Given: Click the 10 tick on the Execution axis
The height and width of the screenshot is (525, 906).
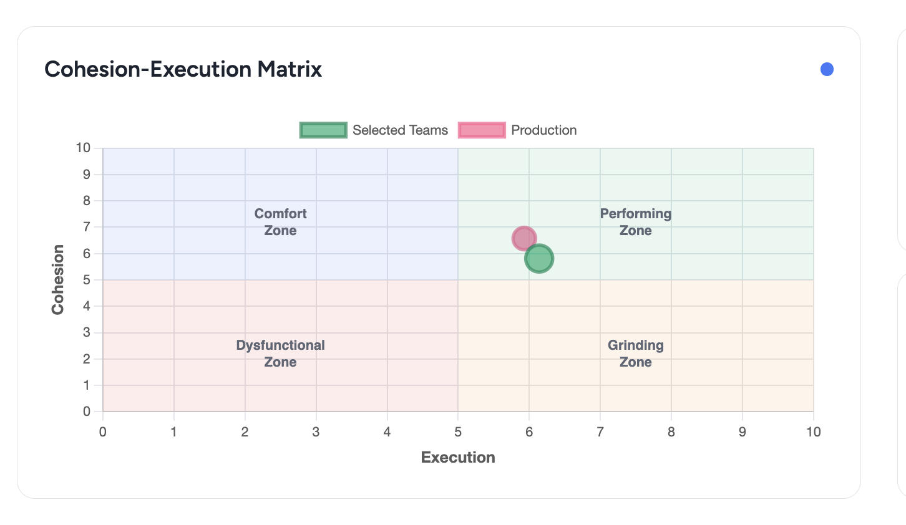Looking at the screenshot, I should (813, 432).
